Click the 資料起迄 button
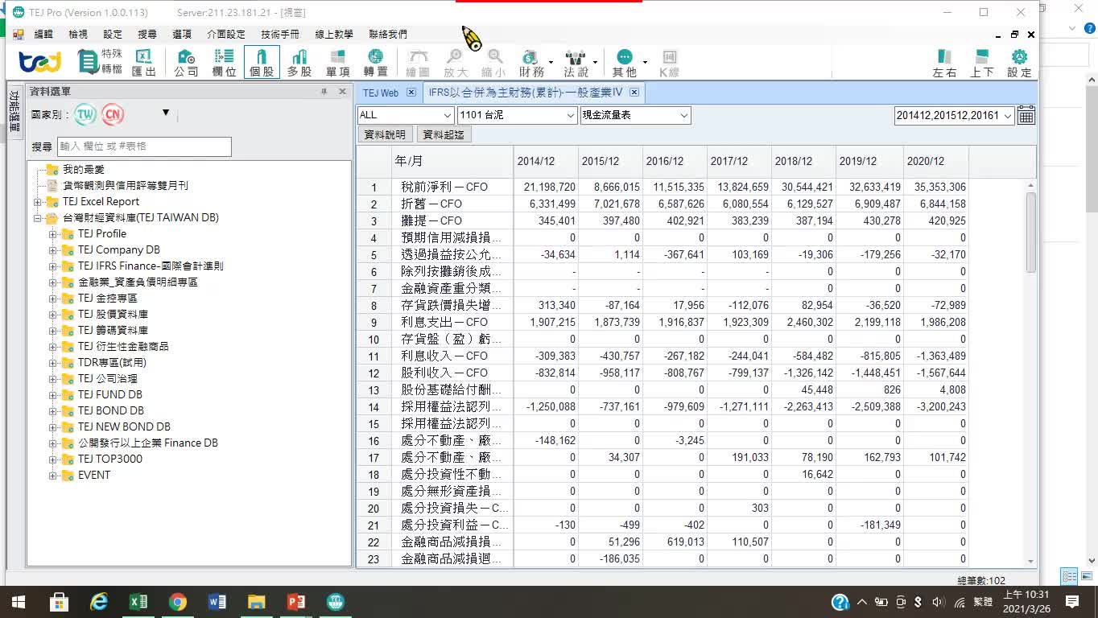Image resolution: width=1098 pixels, height=618 pixels. (444, 134)
